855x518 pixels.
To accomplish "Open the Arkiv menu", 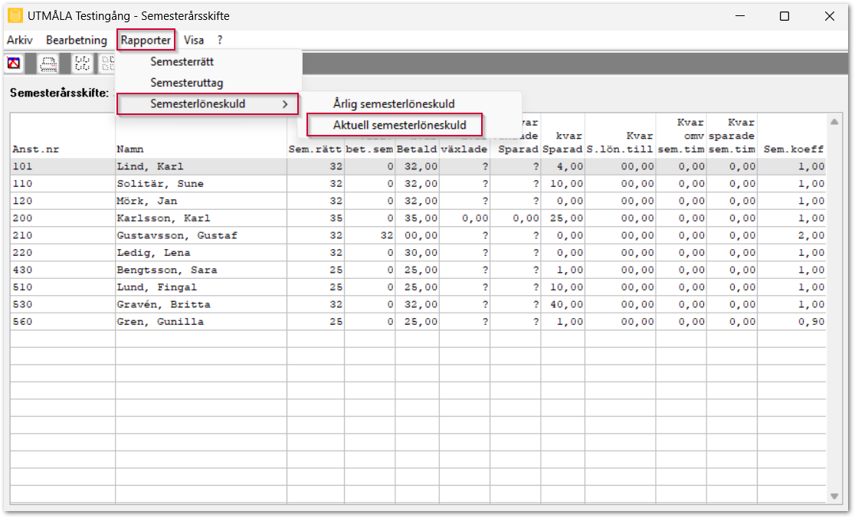I will [20, 40].
